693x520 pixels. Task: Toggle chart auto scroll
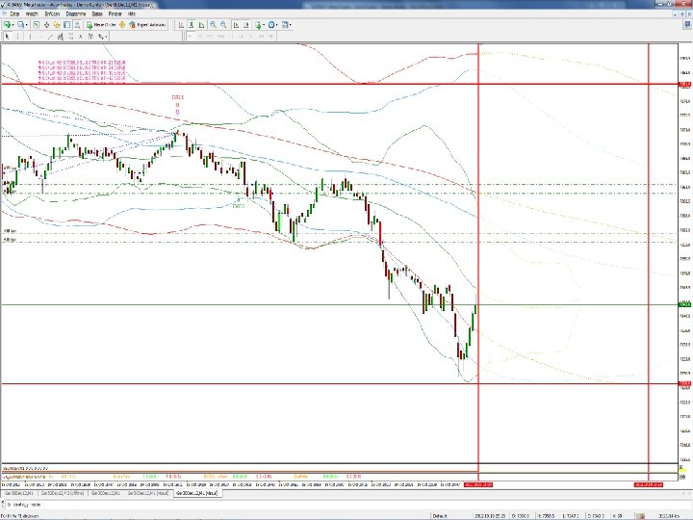[236, 25]
